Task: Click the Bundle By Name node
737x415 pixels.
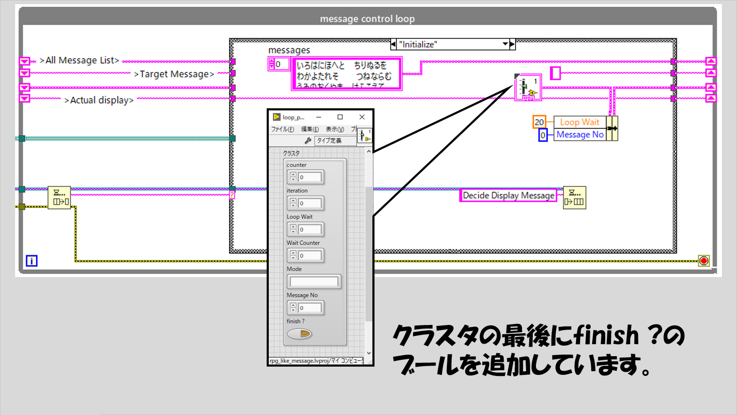Action: [x=612, y=128]
